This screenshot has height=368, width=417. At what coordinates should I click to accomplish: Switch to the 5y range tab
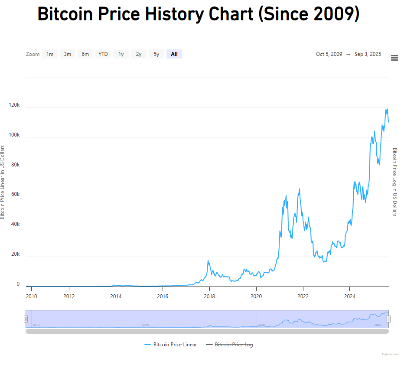coord(156,54)
